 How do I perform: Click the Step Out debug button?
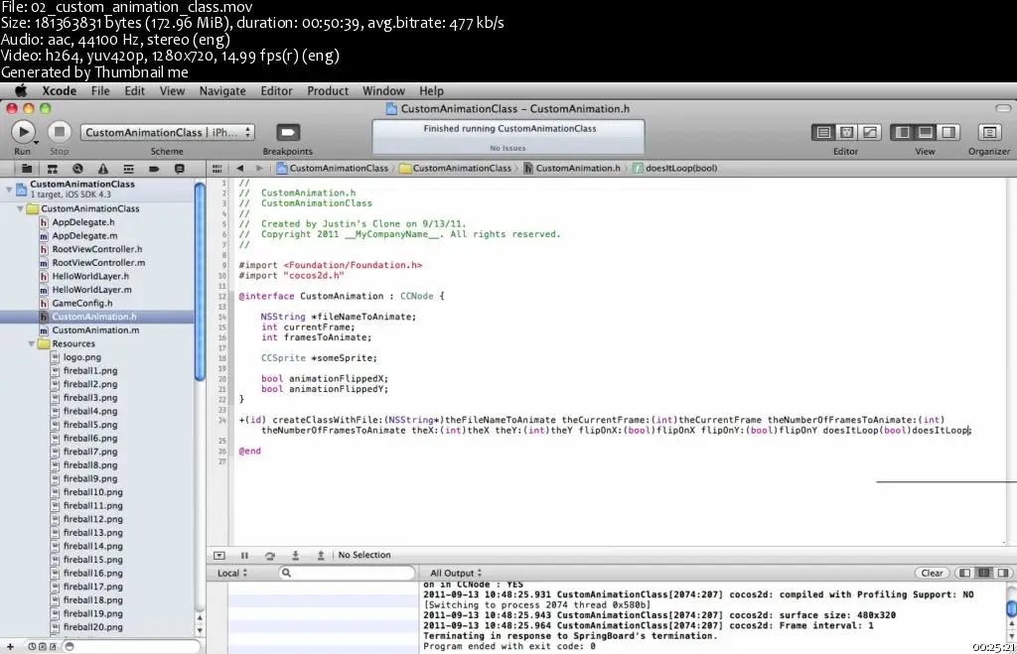321,556
